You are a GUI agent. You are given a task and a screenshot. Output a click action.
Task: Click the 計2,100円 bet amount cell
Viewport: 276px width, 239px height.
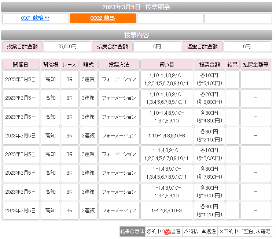coord(209,136)
